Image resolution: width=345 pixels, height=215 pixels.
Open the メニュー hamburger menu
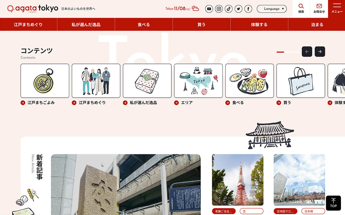coord(337,8)
